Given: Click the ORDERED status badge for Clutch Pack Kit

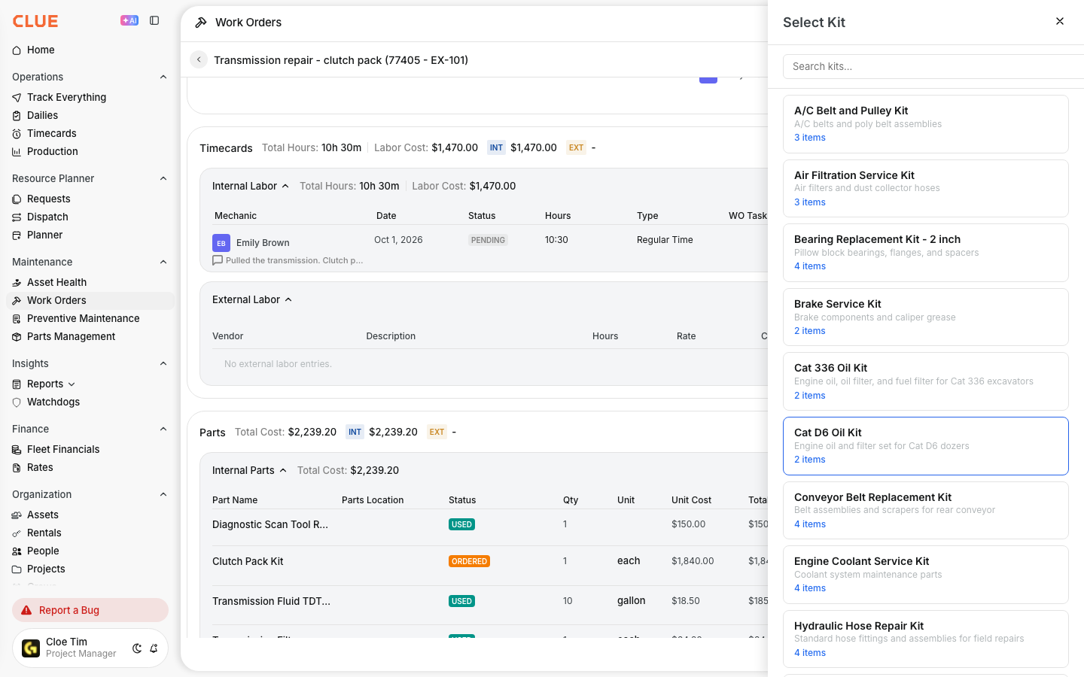Looking at the screenshot, I should [469, 561].
